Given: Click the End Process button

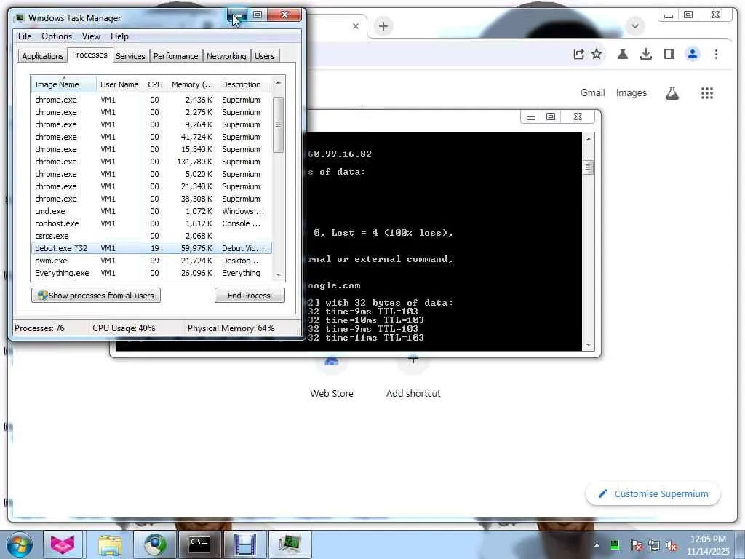Looking at the screenshot, I should tap(250, 296).
